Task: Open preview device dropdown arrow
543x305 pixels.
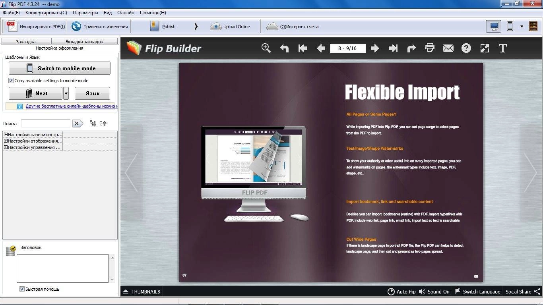Action: [x=522, y=27]
